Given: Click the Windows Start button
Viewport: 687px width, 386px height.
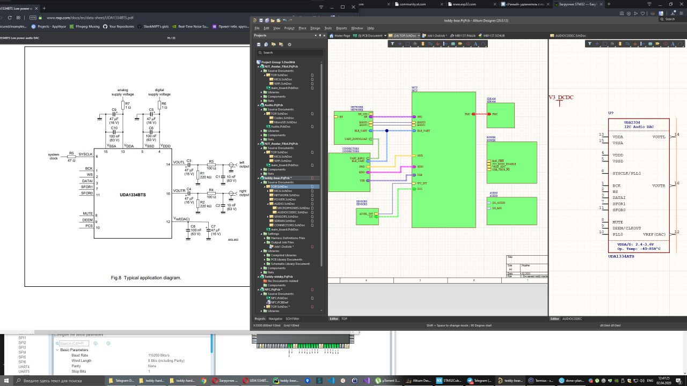Looking at the screenshot, I should coord(5,381).
